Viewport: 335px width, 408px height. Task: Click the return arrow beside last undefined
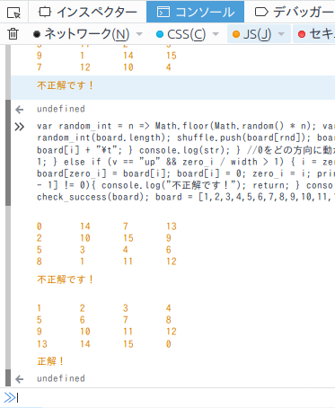click(20, 379)
